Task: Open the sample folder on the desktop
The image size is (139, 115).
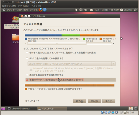Action: (15, 39)
